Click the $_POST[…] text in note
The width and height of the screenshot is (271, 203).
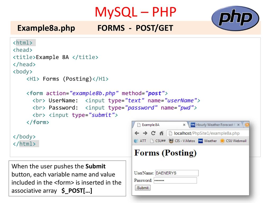tap(77, 191)
